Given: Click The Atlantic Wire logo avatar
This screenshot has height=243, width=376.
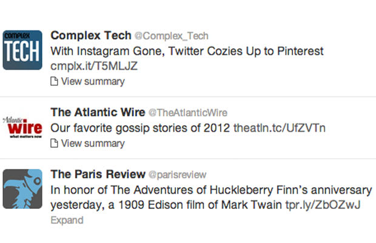Looking at the screenshot, I should click(22, 127).
